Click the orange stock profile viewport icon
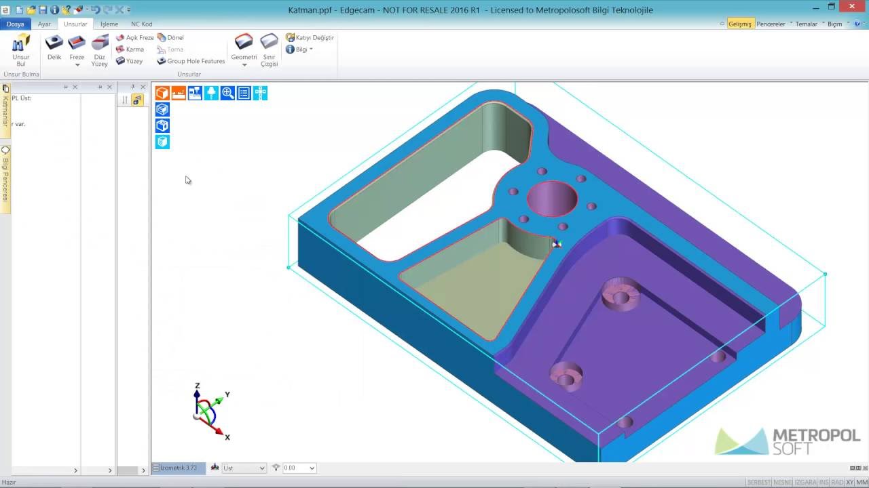The width and height of the screenshot is (869, 488). click(x=179, y=93)
